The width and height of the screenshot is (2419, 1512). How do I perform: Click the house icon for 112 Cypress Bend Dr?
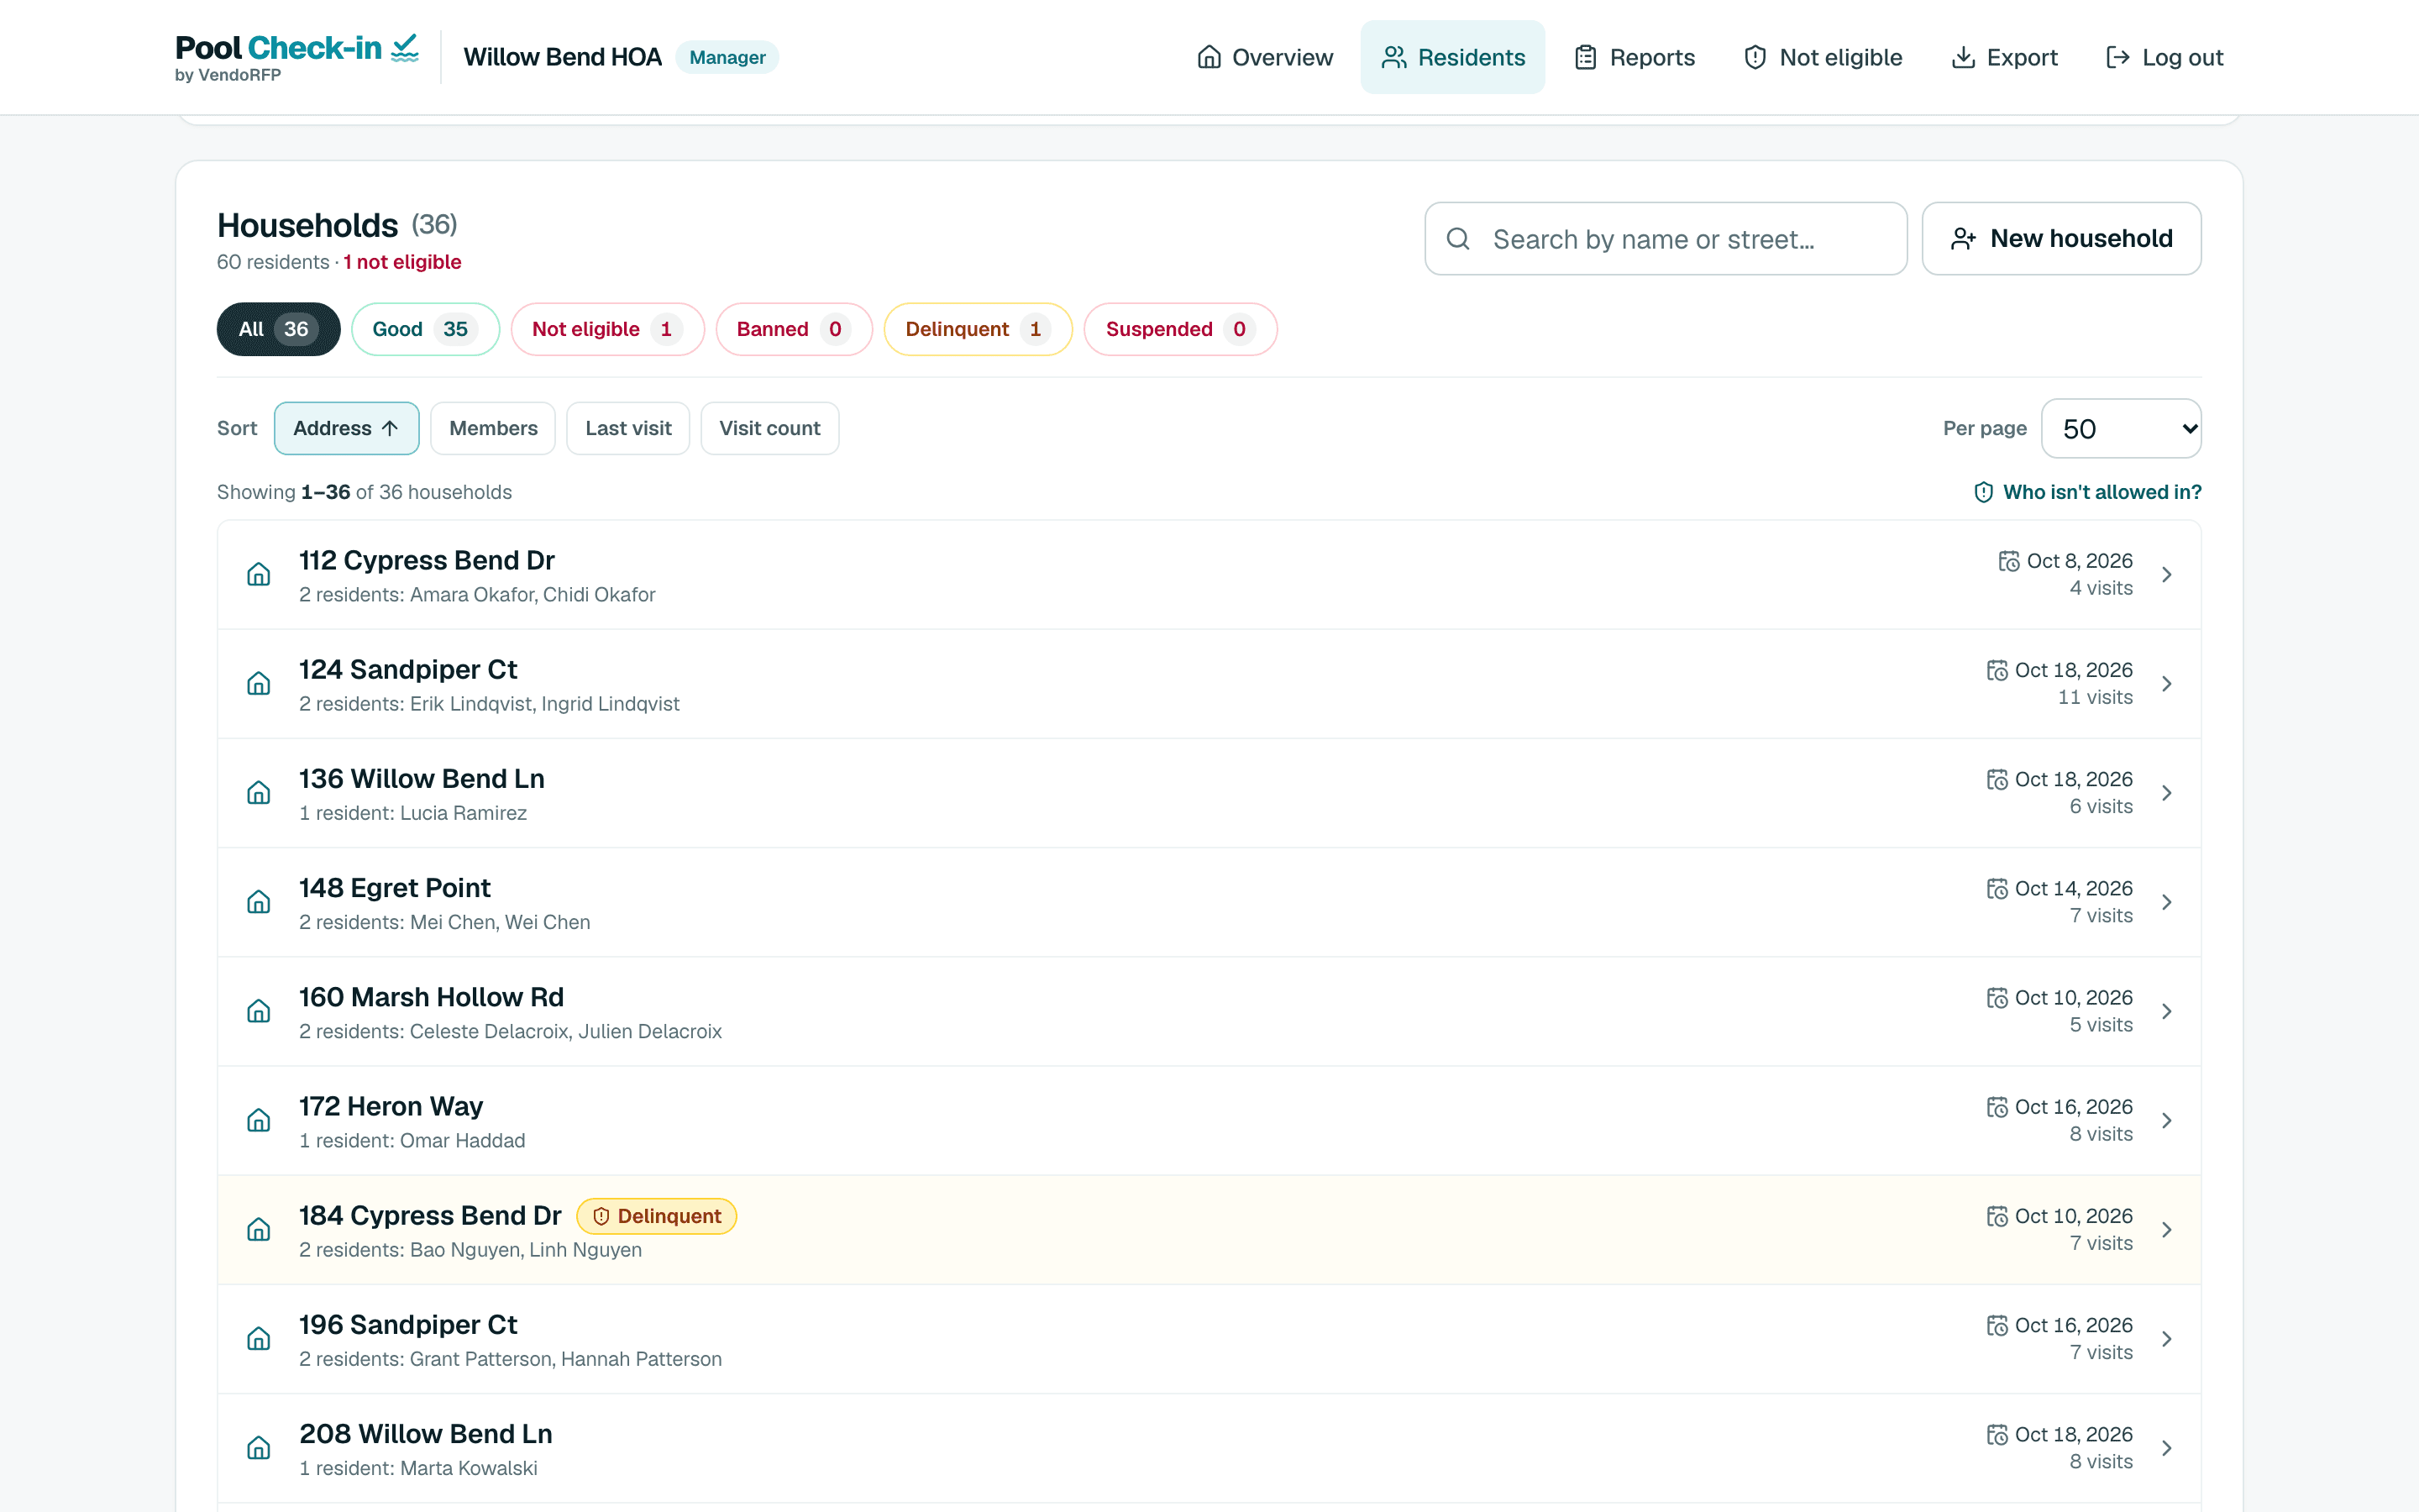tap(259, 574)
